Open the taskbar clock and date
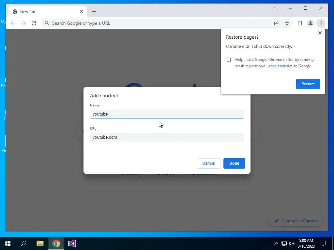Screen dimensions: 334x250 pos(306,243)
